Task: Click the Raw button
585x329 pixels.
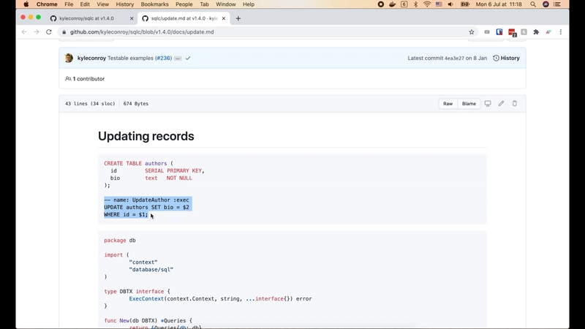Action: [448, 104]
